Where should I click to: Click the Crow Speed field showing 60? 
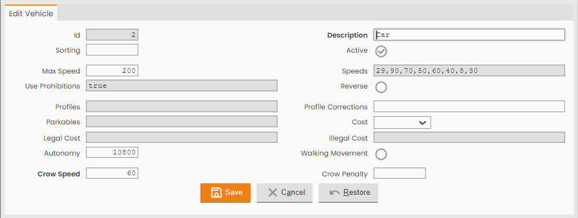coord(112,173)
